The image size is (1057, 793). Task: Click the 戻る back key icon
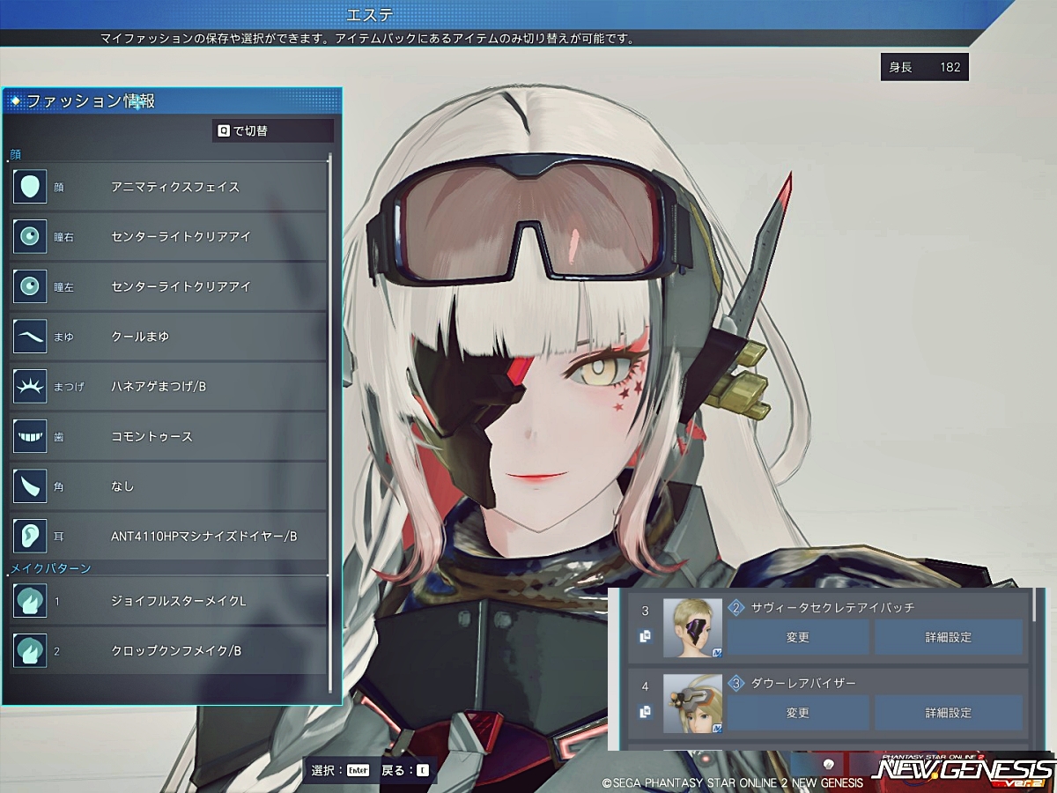point(423,770)
